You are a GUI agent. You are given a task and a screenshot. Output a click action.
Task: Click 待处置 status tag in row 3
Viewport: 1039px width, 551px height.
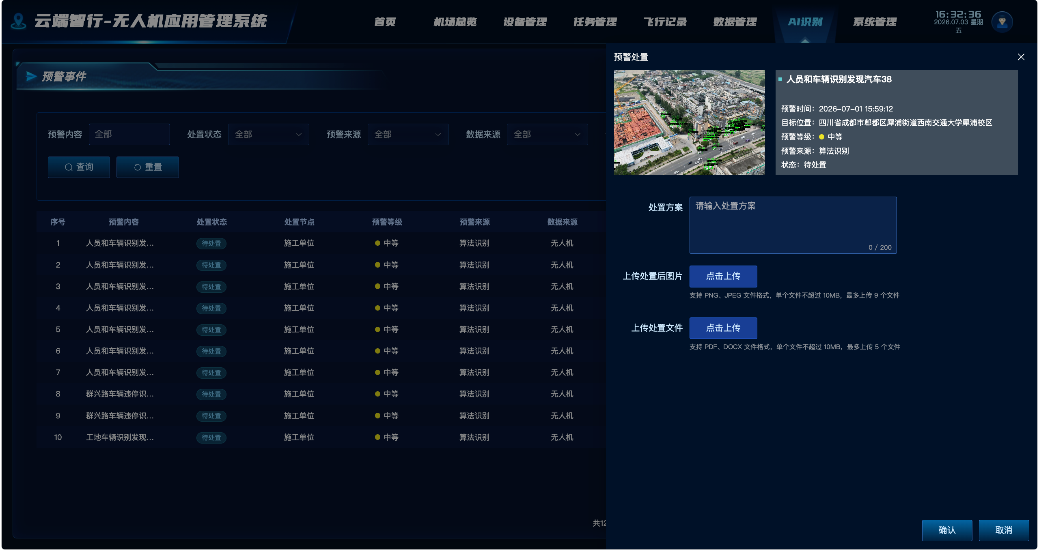click(x=211, y=287)
